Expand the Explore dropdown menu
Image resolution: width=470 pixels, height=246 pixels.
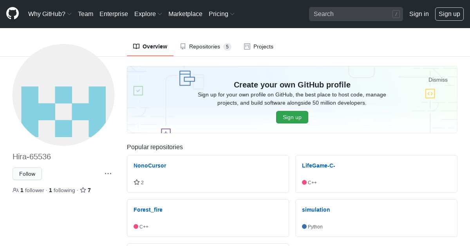coord(148,14)
